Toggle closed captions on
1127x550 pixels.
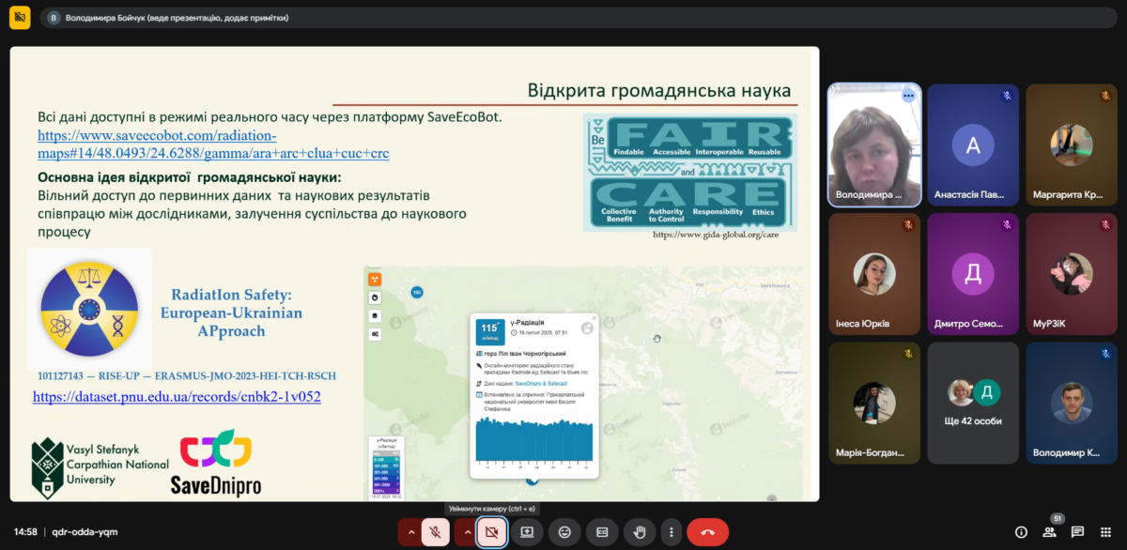(602, 532)
